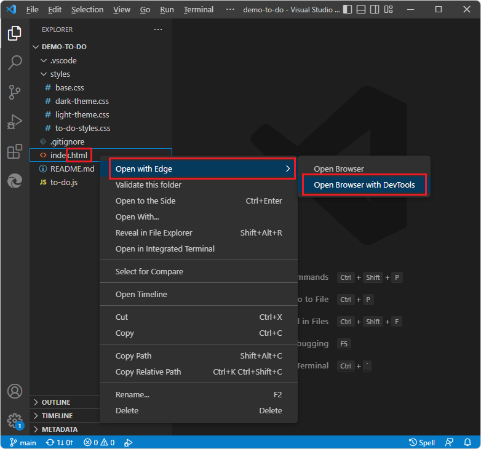Open Explorer views and more actions ellipsis
The image size is (481, 449).
158,30
